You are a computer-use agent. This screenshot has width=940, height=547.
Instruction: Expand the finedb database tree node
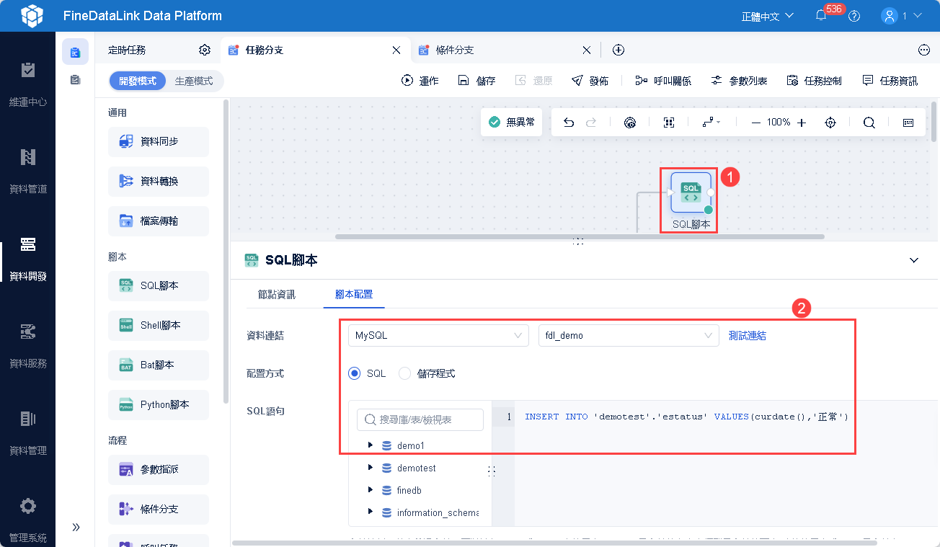click(371, 490)
